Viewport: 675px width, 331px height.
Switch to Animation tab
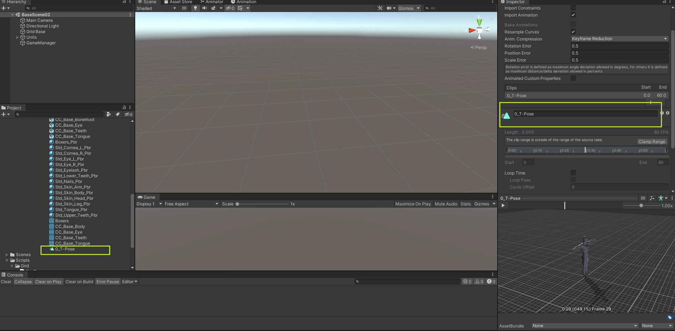pos(244,2)
